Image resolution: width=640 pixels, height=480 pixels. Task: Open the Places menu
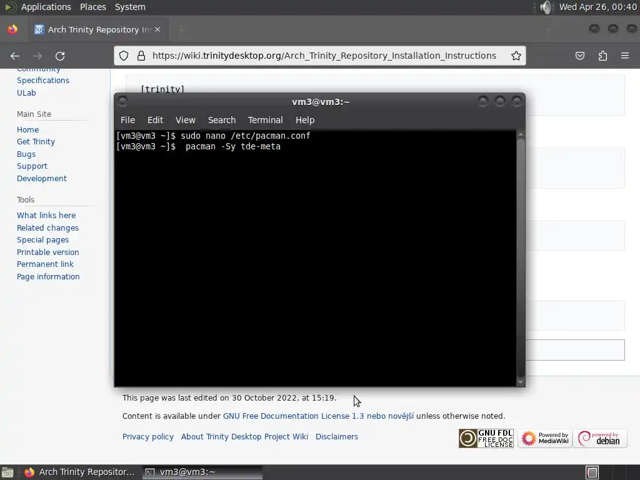(x=93, y=7)
